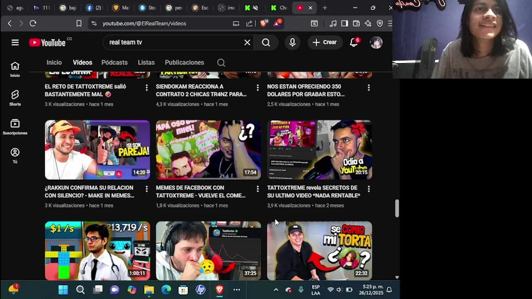Switch to the Publicaciones tab
The width and height of the screenshot is (532, 299).
point(185,62)
